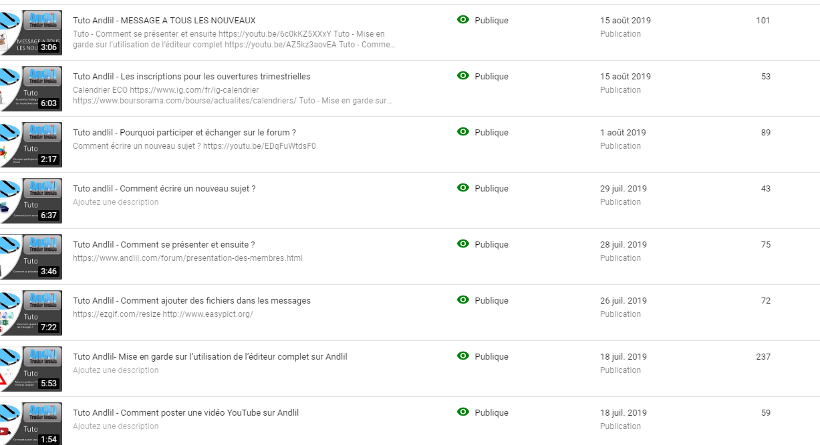Click eye icon beside the forum participation video
Viewport: 820px width, 445px height.
coord(462,132)
